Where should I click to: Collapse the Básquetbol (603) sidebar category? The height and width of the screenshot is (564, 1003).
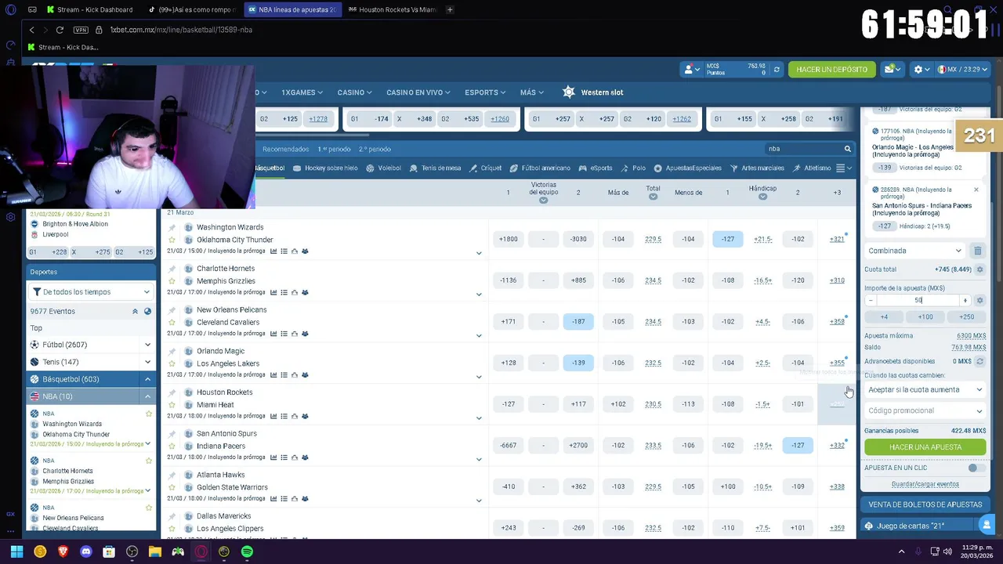[147, 379]
